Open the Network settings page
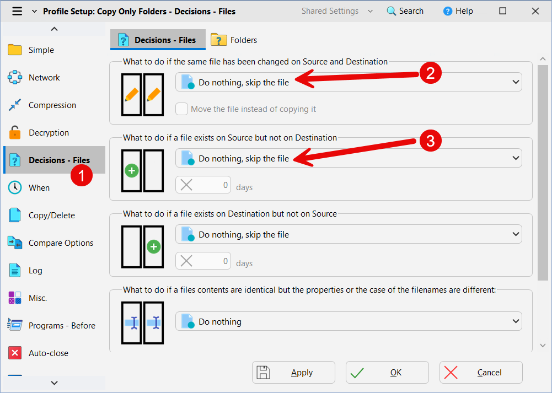This screenshot has height=393, width=552. pyautogui.click(x=54, y=77)
